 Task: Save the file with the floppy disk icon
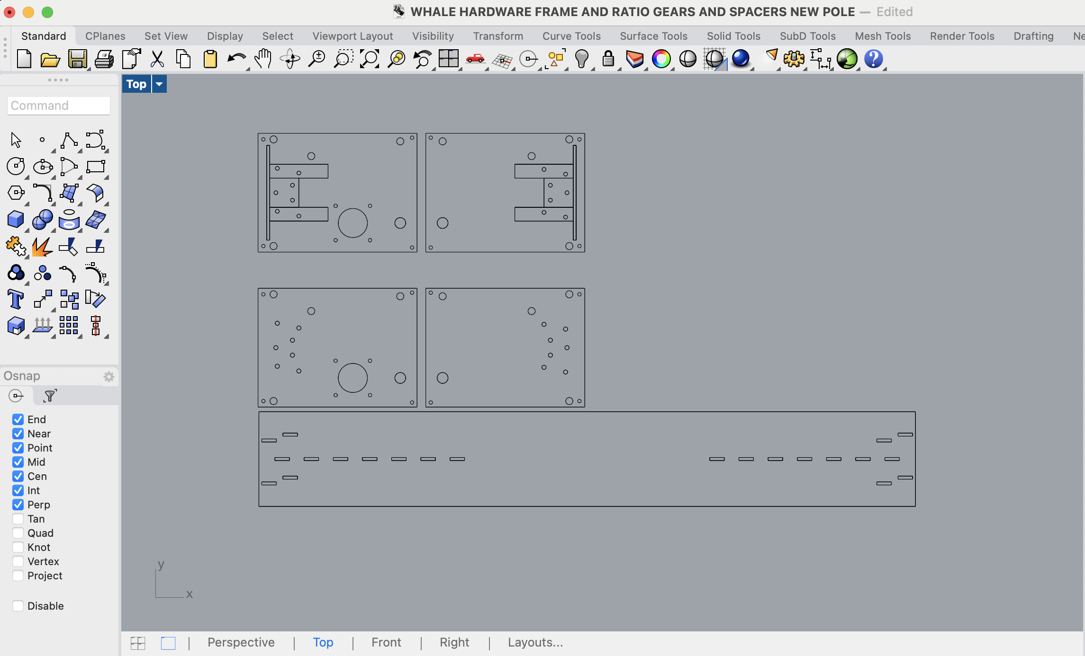[77, 59]
